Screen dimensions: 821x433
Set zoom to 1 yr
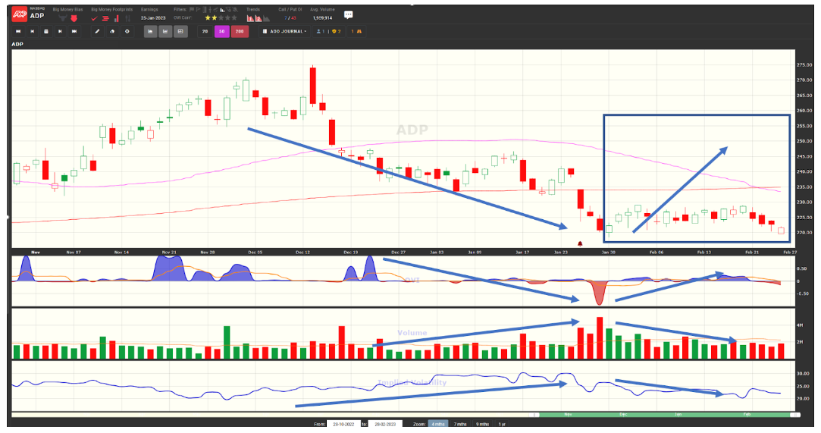502,424
